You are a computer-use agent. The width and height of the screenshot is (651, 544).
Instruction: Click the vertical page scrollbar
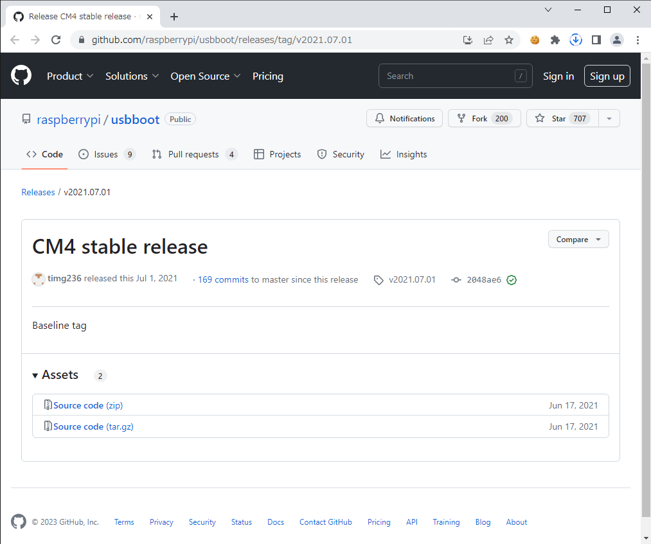point(646,290)
